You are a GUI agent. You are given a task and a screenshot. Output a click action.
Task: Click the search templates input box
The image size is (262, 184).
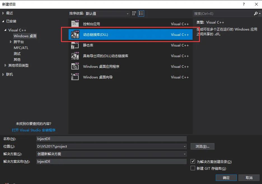223,13
